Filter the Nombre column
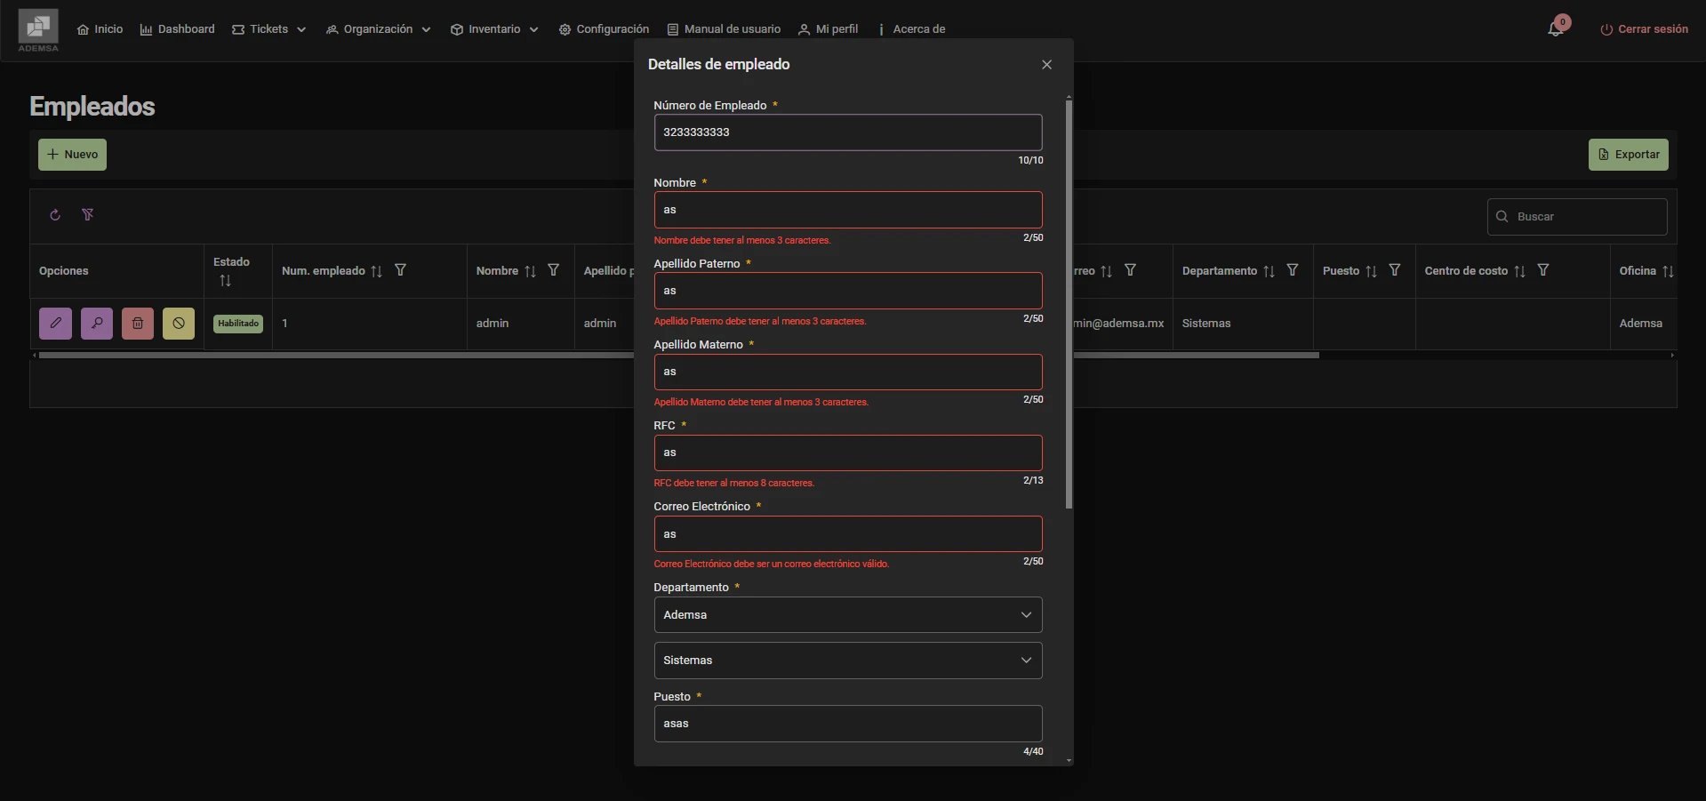This screenshot has width=1706, height=801. 553,270
